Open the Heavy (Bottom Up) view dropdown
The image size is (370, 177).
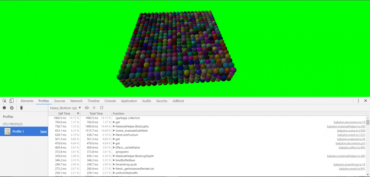click(x=65, y=108)
